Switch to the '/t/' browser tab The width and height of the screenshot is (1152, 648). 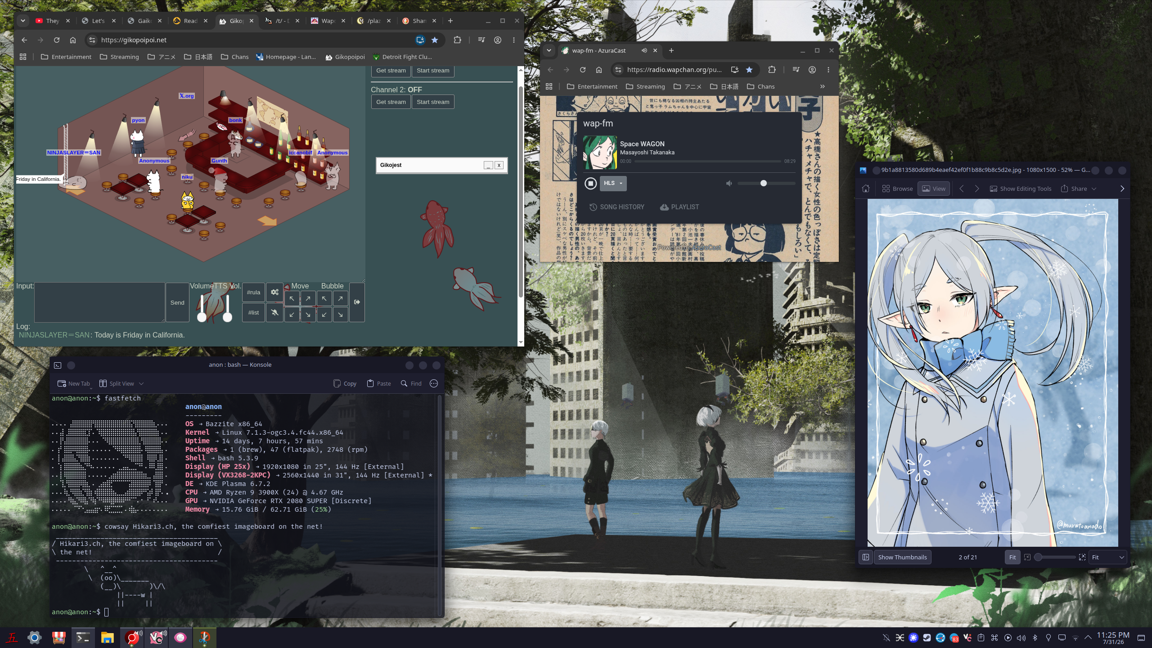click(283, 21)
